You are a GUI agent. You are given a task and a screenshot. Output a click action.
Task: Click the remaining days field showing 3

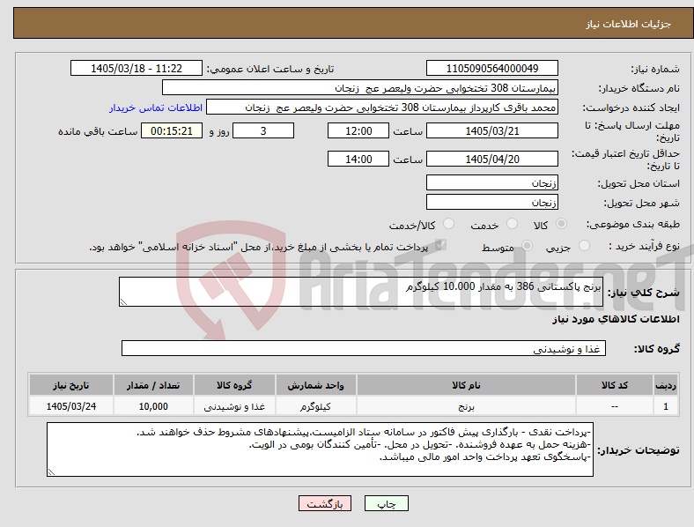(x=263, y=130)
